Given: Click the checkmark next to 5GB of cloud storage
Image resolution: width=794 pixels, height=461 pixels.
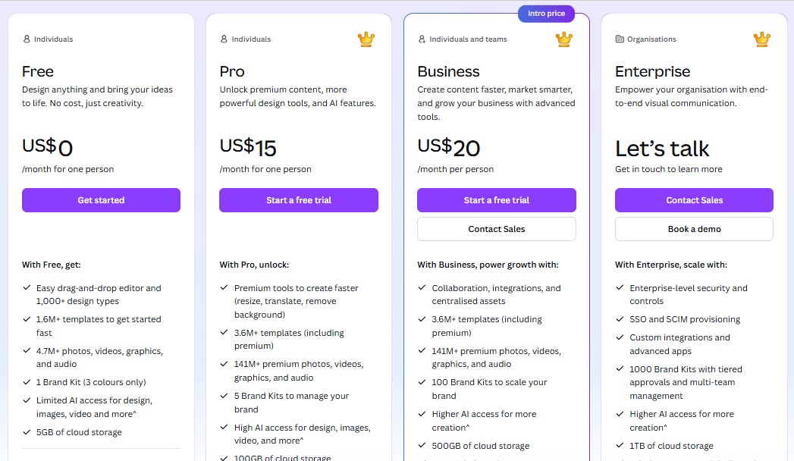Looking at the screenshot, I should point(26,432).
